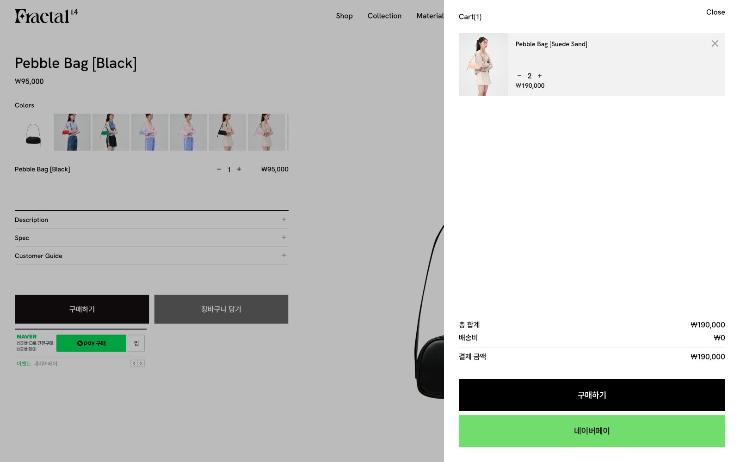Remove Pebble Bag Suede Sand from cart
The width and height of the screenshot is (740, 462).
(715, 43)
